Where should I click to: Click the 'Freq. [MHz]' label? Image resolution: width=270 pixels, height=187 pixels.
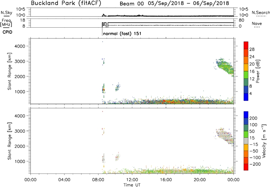click(x=6, y=23)
